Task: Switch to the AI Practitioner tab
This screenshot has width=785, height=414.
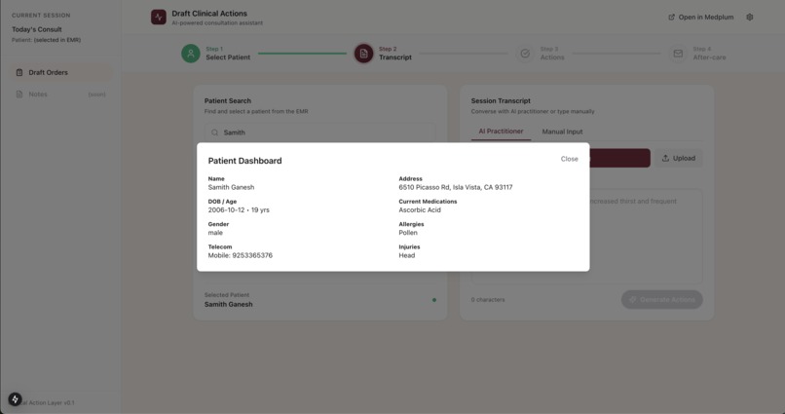Action: point(501,132)
